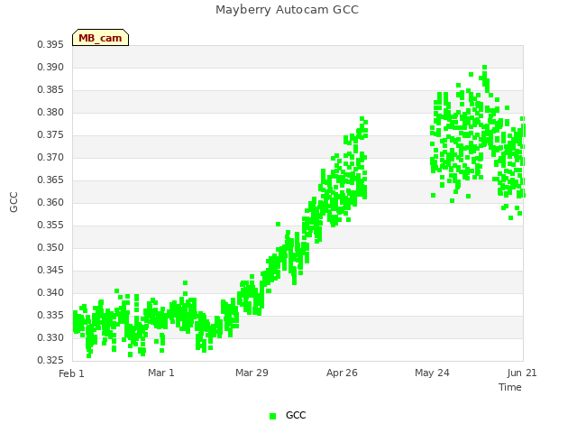Click the 0.335 y-axis value
The width and height of the screenshot is (577, 433).
(50, 315)
